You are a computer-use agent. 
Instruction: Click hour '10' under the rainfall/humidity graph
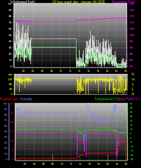pos(62,164)
